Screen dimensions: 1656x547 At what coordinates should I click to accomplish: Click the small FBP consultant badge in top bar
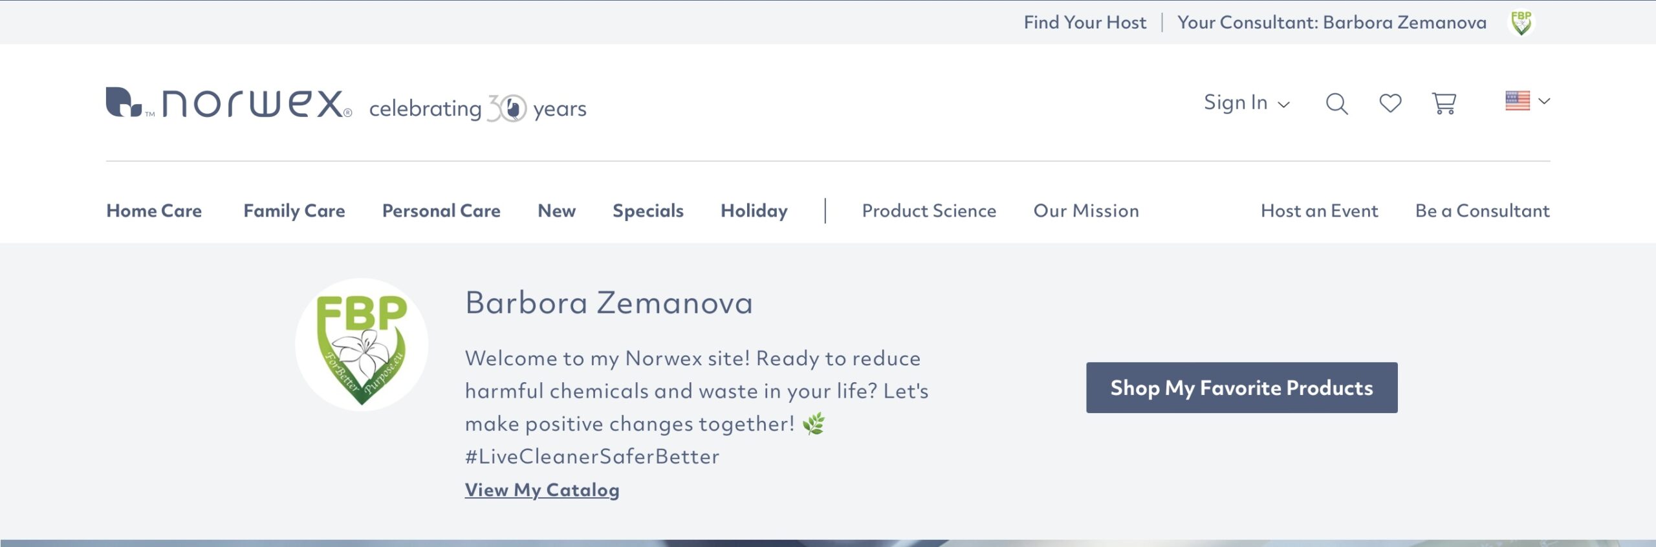[1521, 23]
